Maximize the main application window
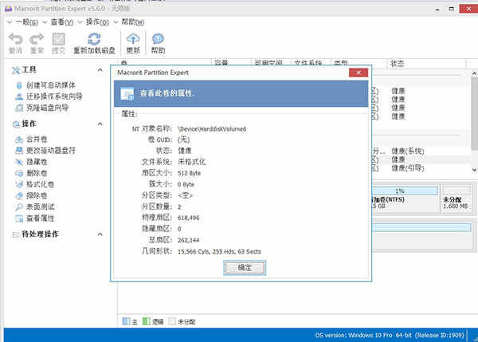 point(452,9)
